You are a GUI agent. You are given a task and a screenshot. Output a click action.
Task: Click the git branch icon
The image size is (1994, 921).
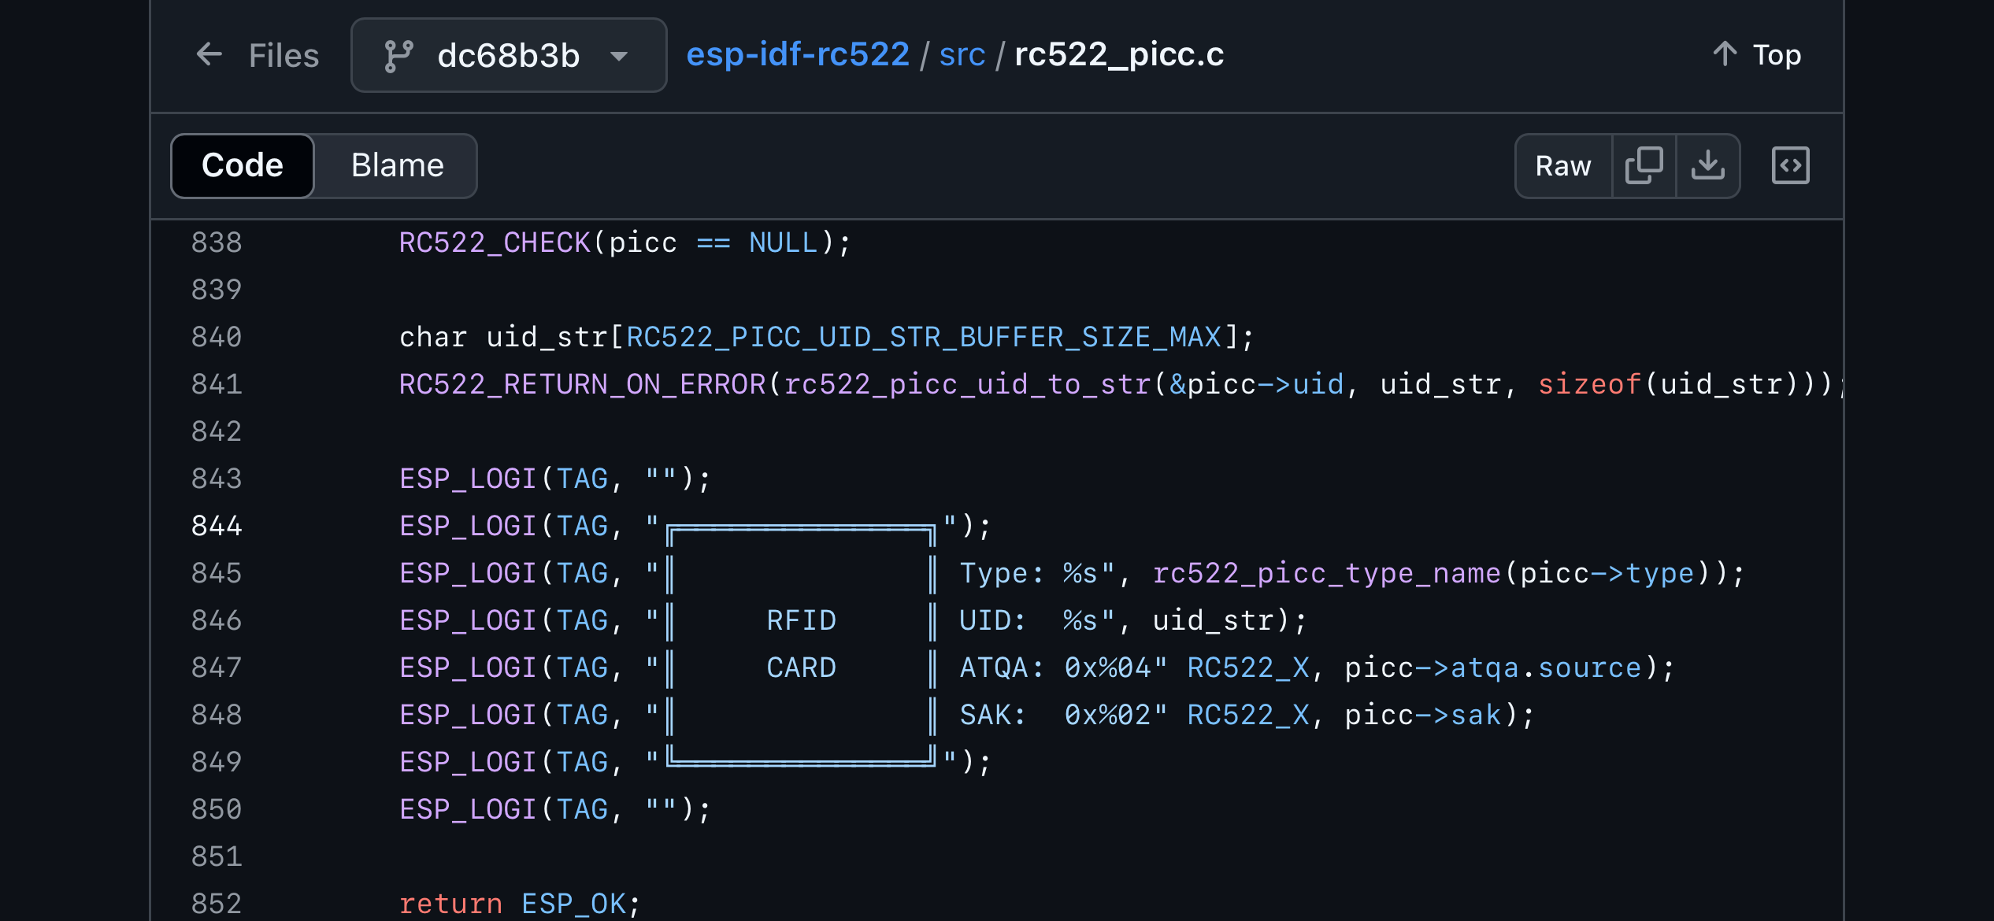[x=398, y=56]
